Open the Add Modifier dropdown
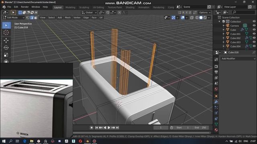This screenshot has width=257, height=144. [x=238, y=59]
